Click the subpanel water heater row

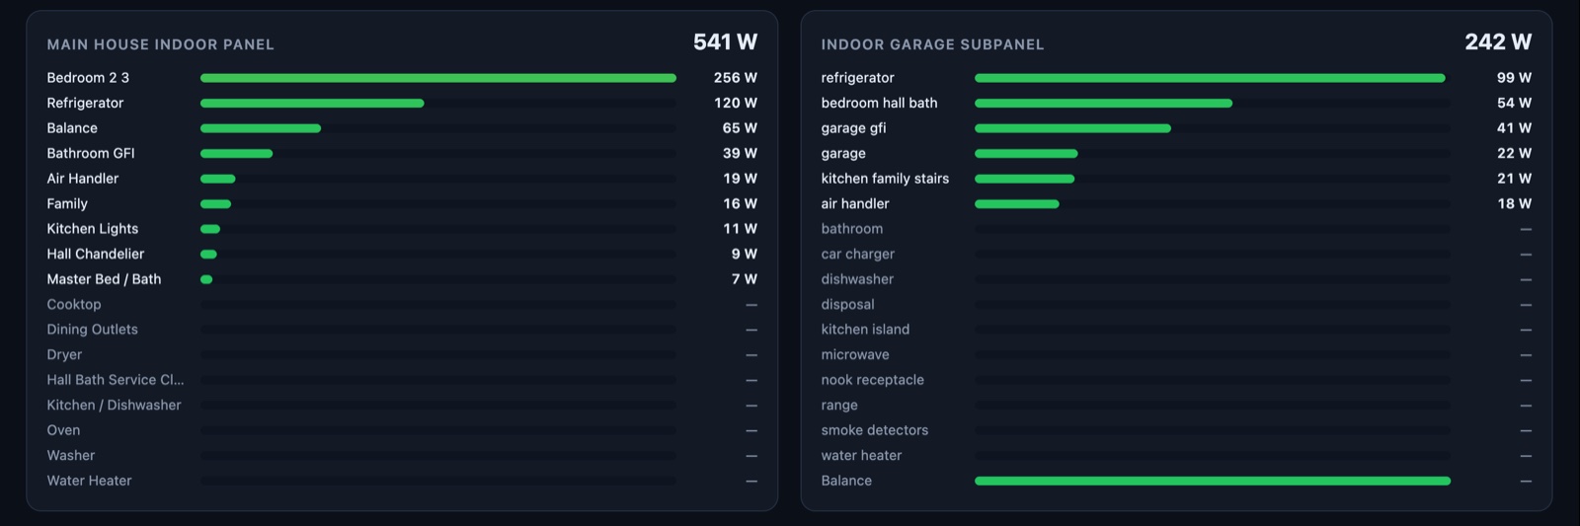pyautogui.click(x=1176, y=456)
